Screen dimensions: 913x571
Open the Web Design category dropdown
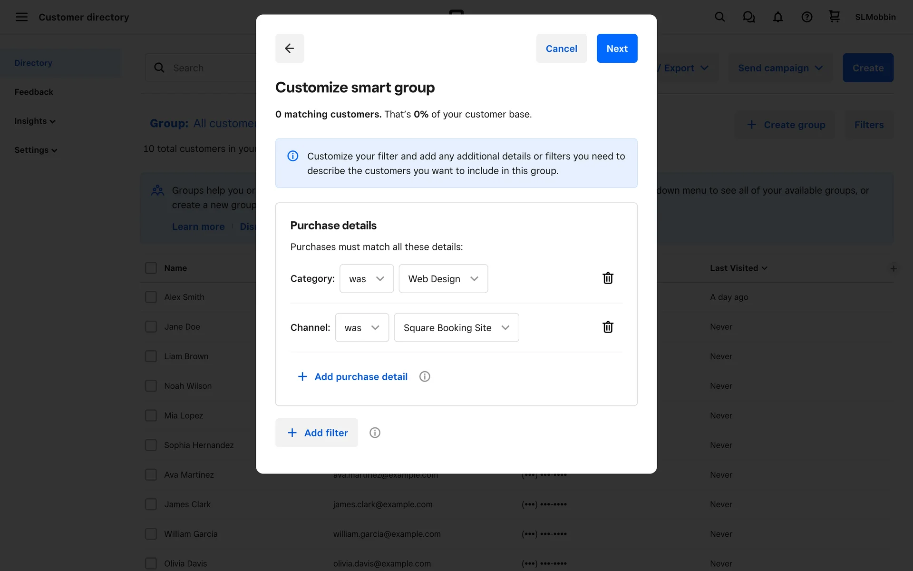click(x=443, y=279)
